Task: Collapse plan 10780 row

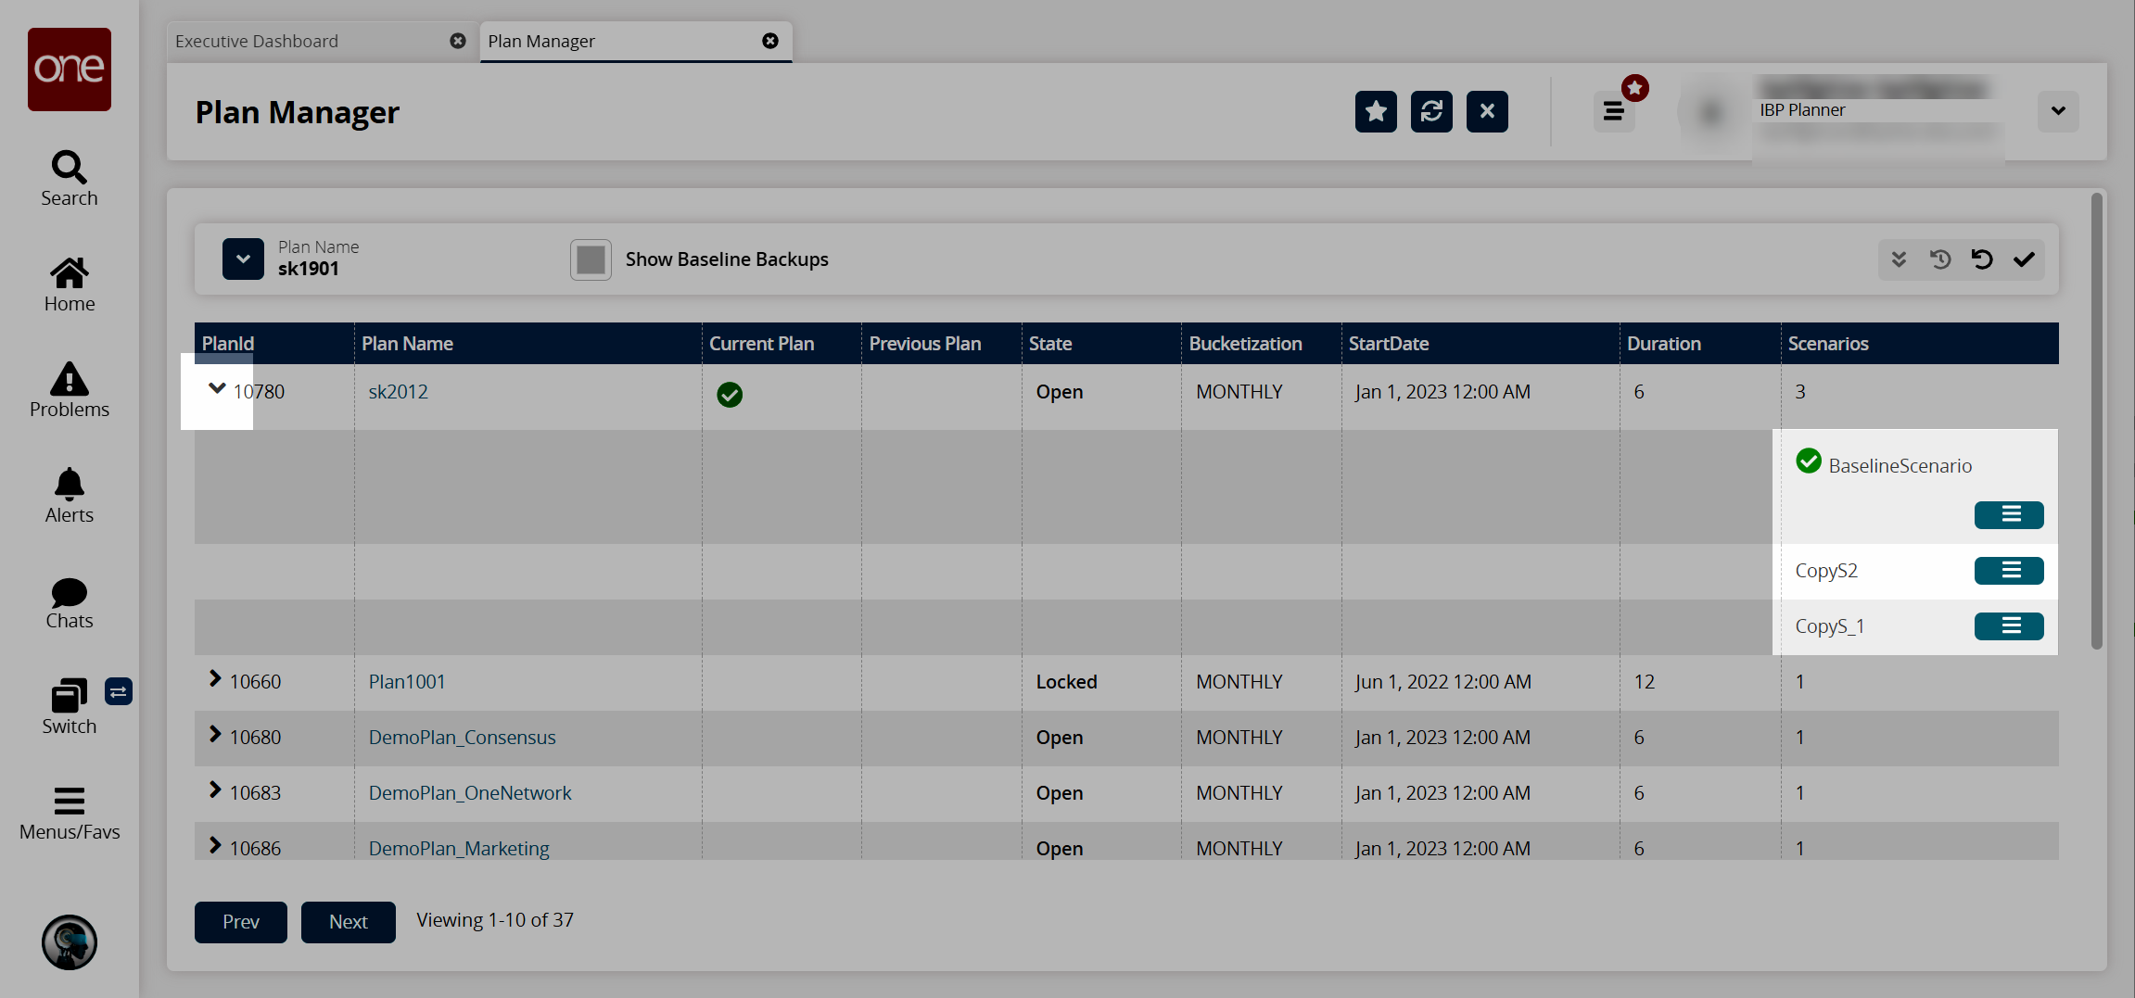Action: pyautogui.click(x=217, y=389)
